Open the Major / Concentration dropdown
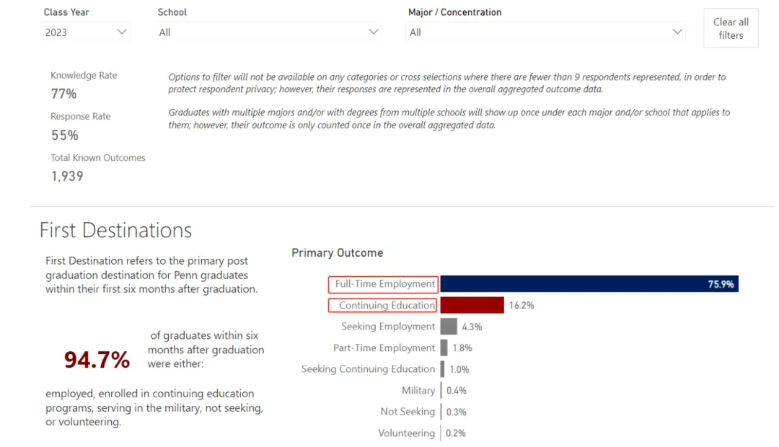This screenshot has height=447, width=779. (545, 32)
